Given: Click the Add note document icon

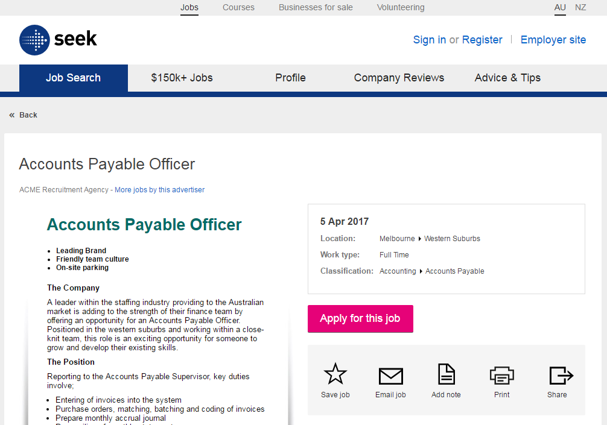Looking at the screenshot, I should coord(447,374).
